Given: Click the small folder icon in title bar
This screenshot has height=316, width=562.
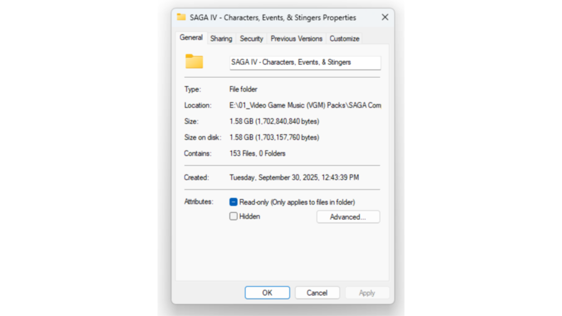Looking at the screenshot, I should tap(181, 17).
